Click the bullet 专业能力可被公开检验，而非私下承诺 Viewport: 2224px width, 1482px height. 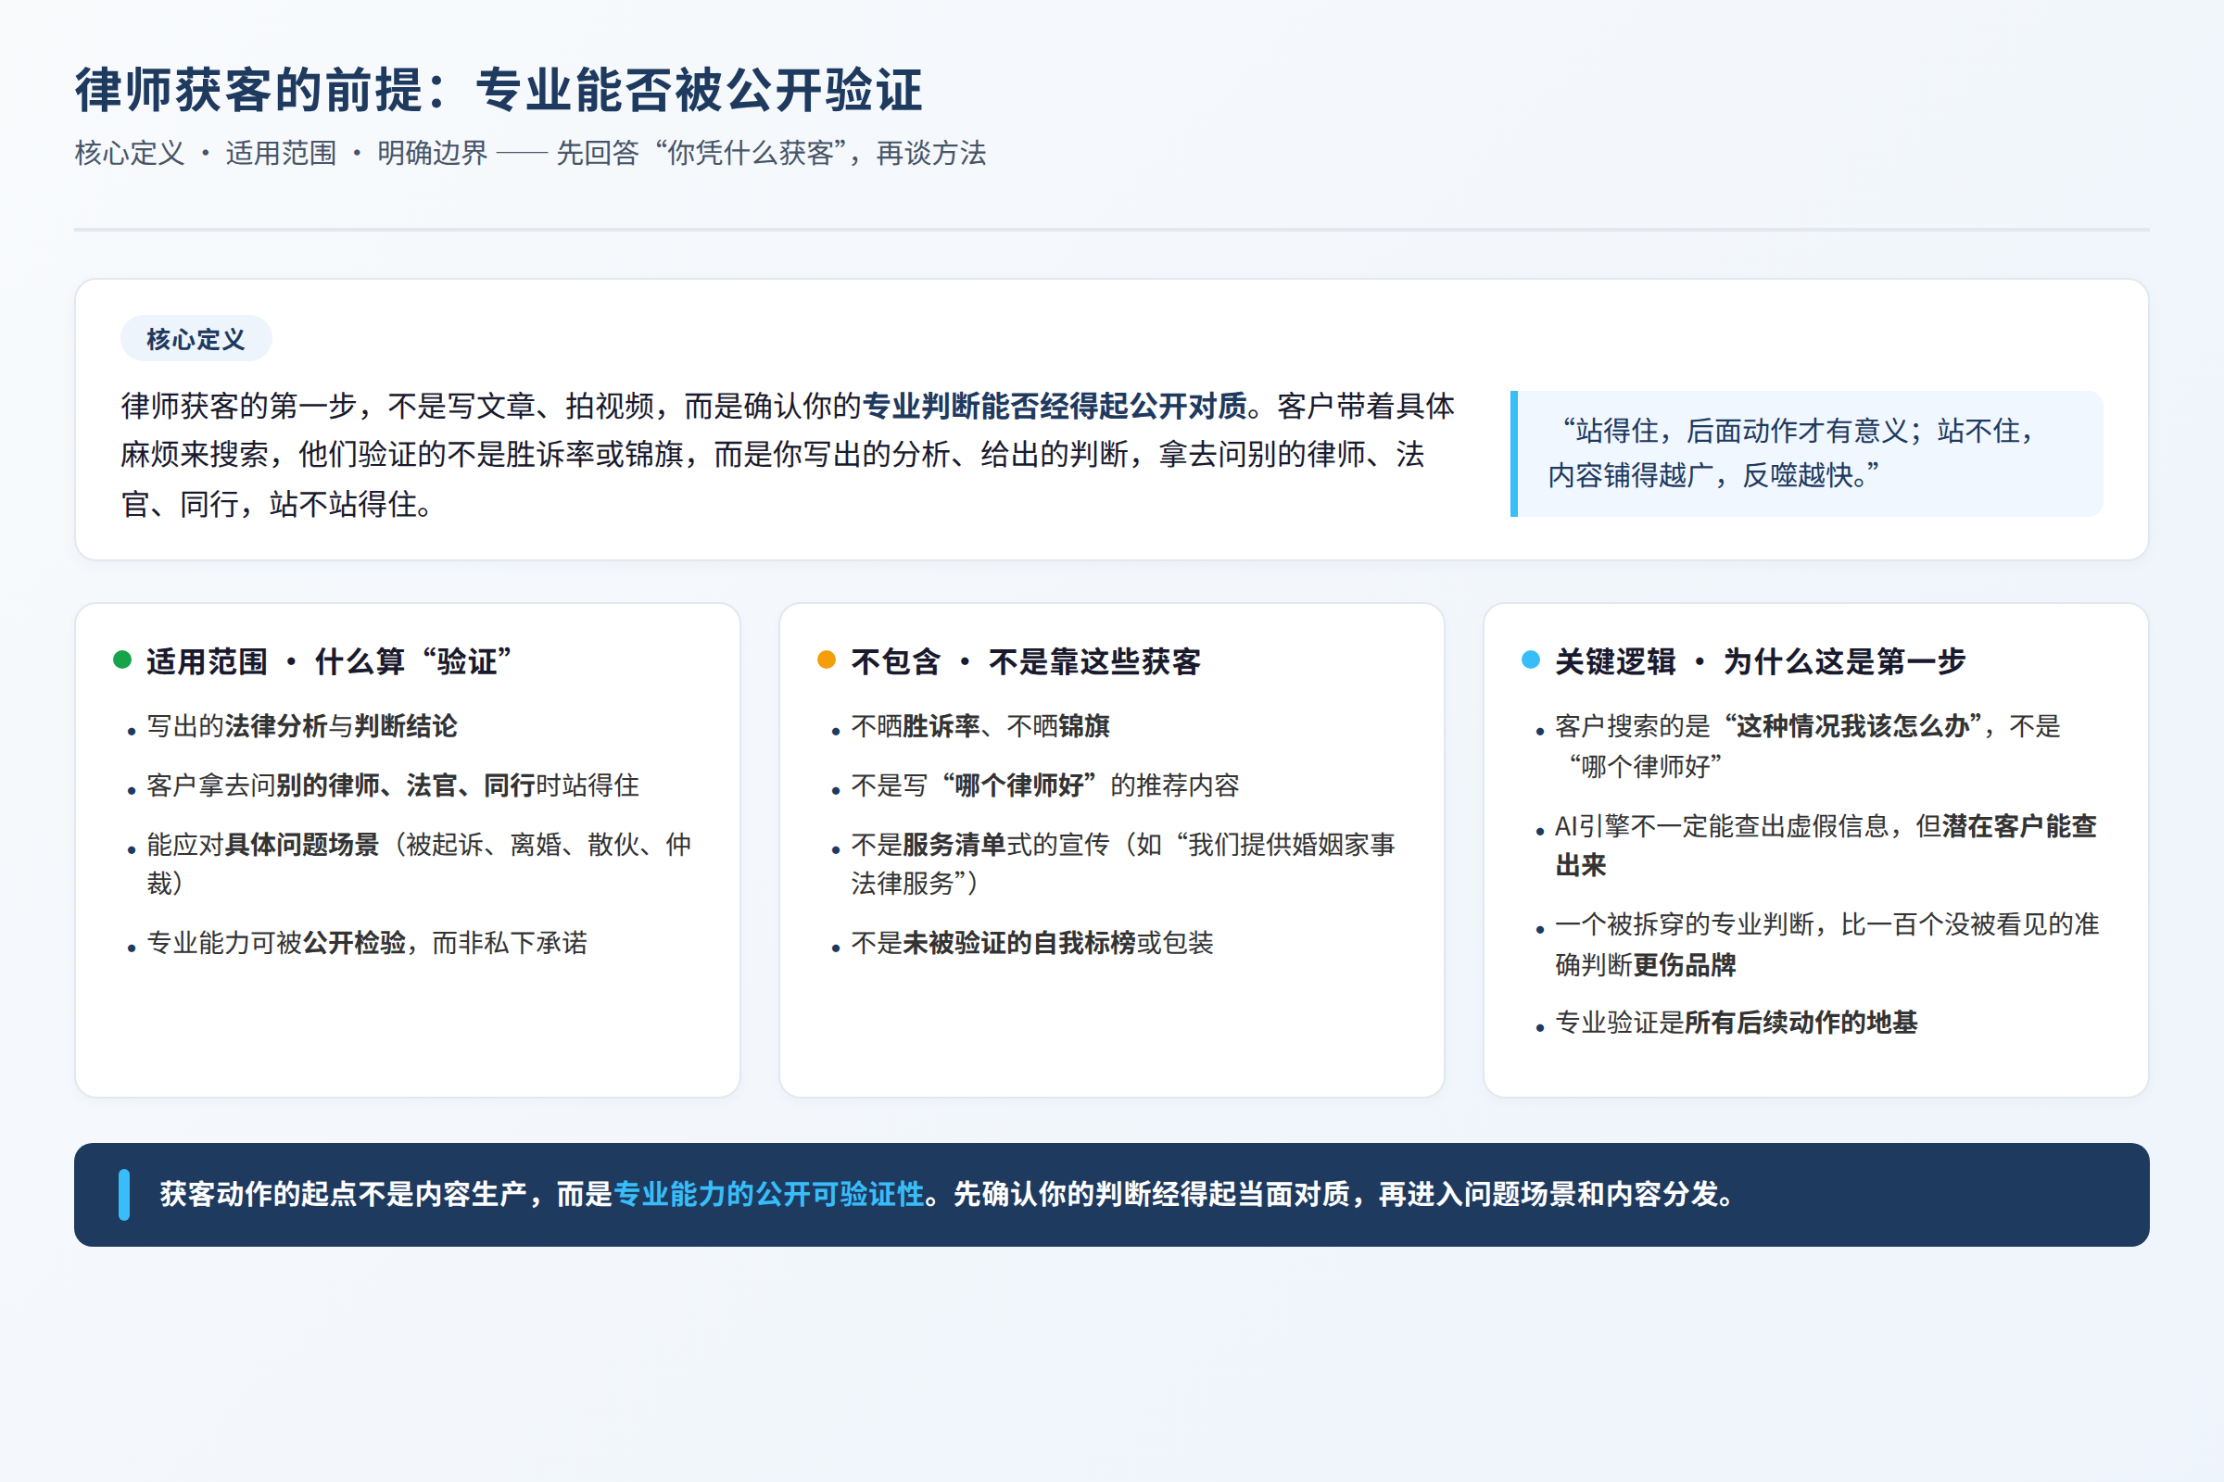pos(367,942)
